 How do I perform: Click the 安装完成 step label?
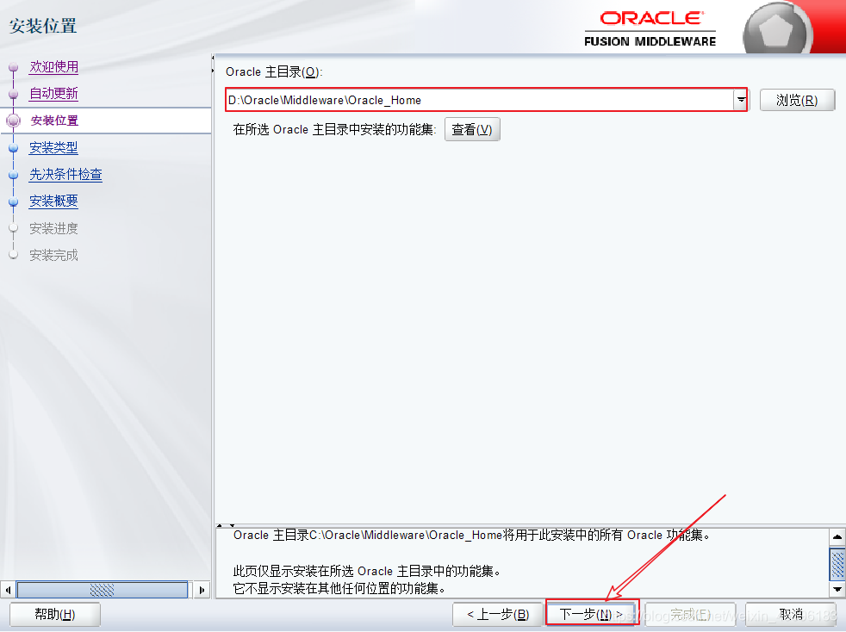tap(54, 256)
